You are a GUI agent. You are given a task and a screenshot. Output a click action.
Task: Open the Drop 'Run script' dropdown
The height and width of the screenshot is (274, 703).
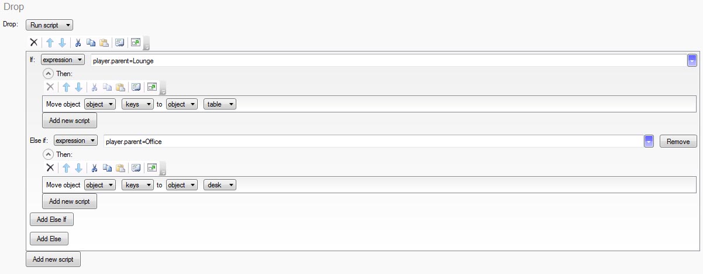click(49, 25)
